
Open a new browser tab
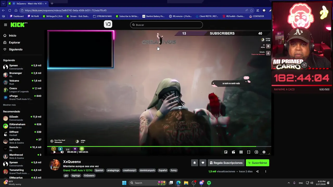coord(52,3)
